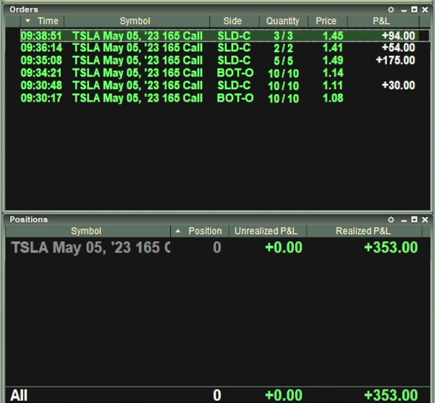The height and width of the screenshot is (403, 435).
Task: Click the Positions panel title
Action: [29, 220]
